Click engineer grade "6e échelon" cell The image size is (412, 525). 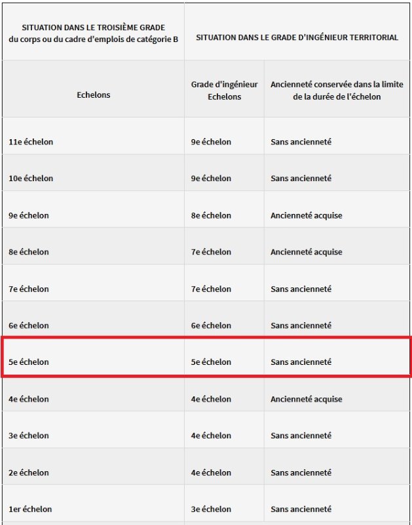(x=211, y=325)
